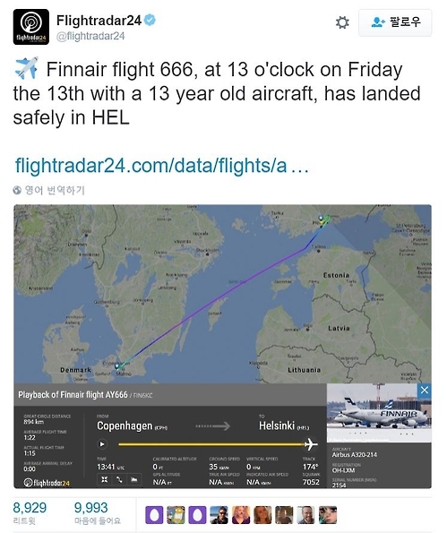Click the @flightradar24 handle
Viewport: 447px width, 533px height.
90,36
